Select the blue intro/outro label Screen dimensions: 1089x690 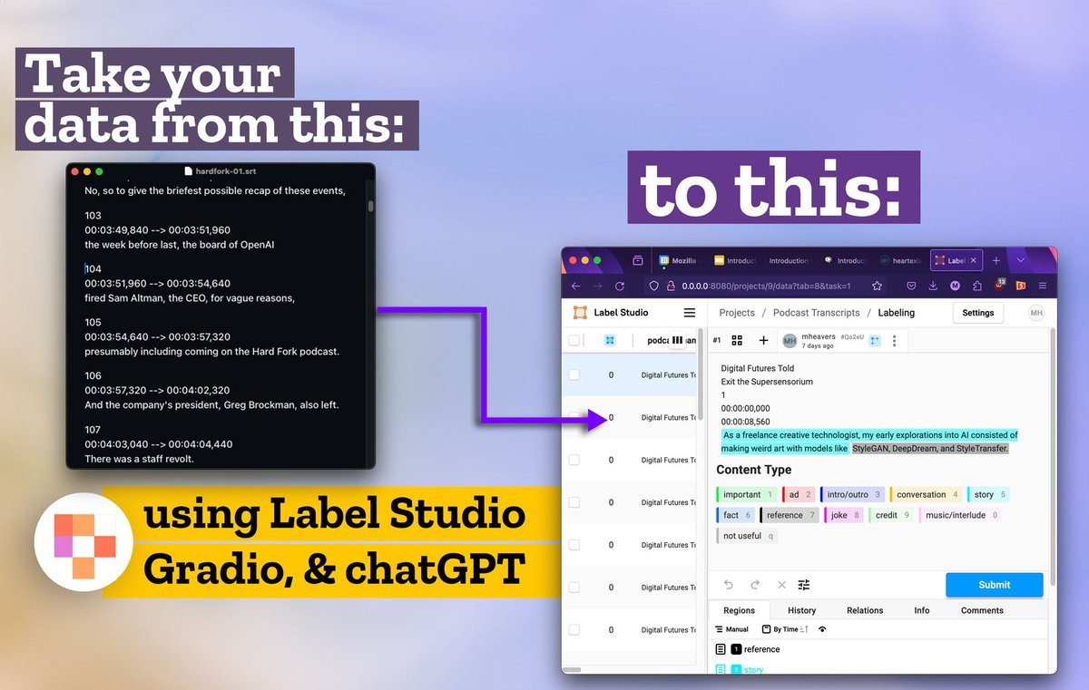(x=852, y=495)
